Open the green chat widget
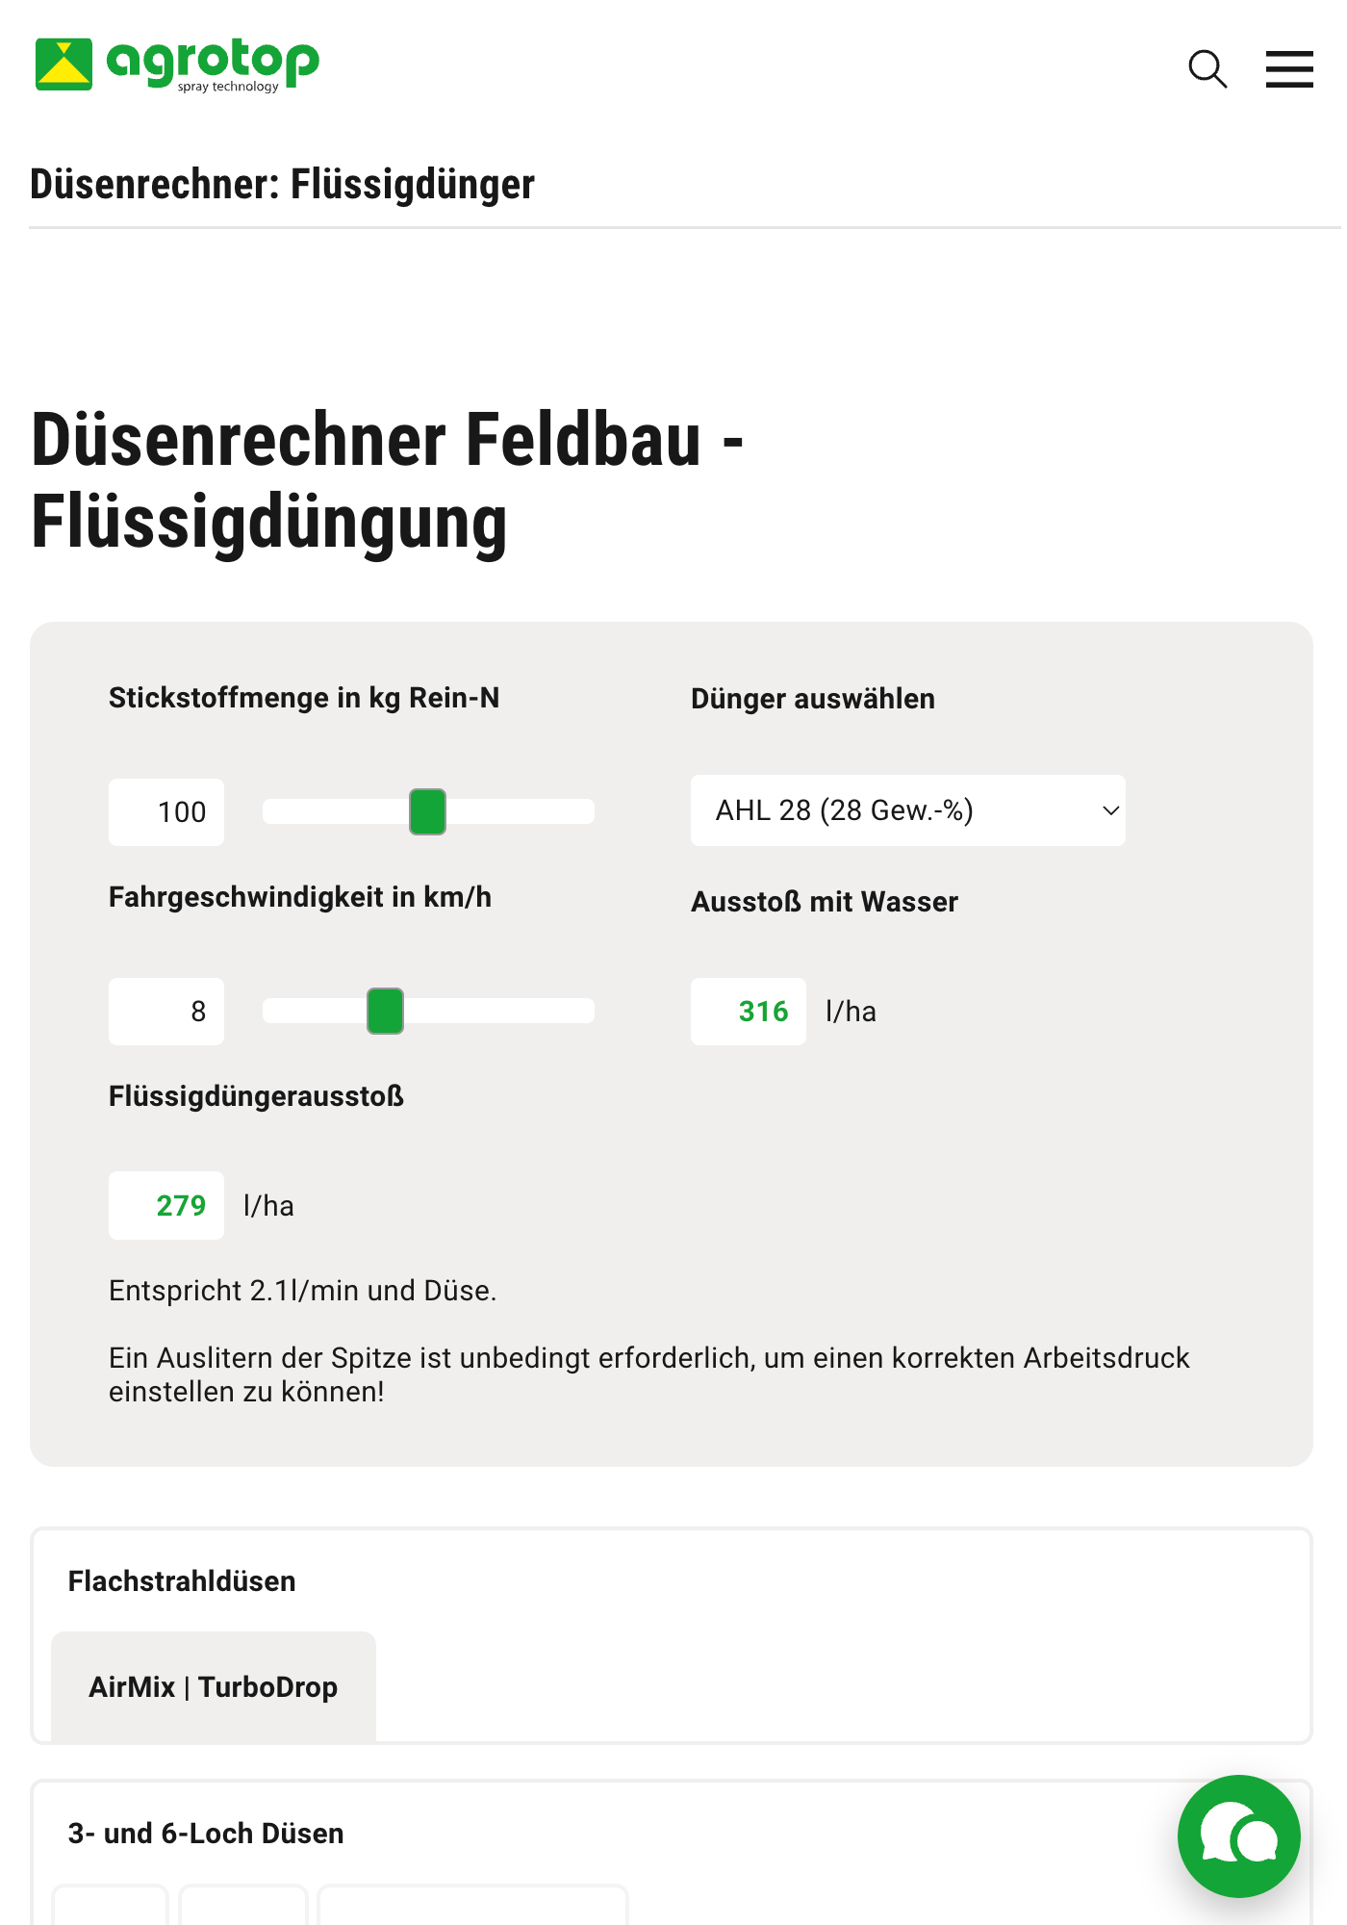Image resolution: width=1347 pixels, height=1925 pixels. tap(1238, 1835)
